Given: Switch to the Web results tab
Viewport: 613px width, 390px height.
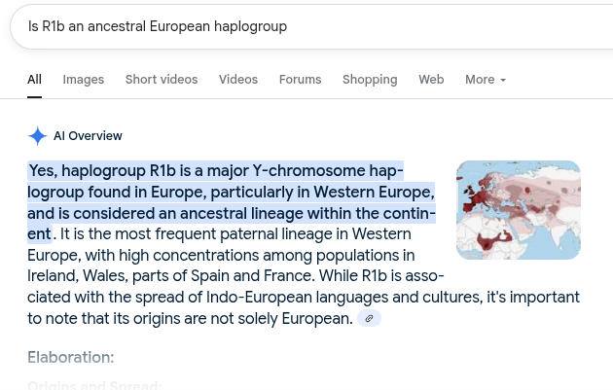Looking at the screenshot, I should 431,80.
